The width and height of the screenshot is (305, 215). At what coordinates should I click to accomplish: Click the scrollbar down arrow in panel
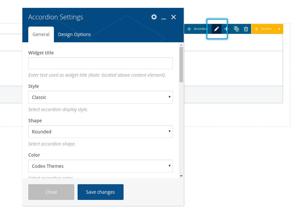(x=181, y=176)
